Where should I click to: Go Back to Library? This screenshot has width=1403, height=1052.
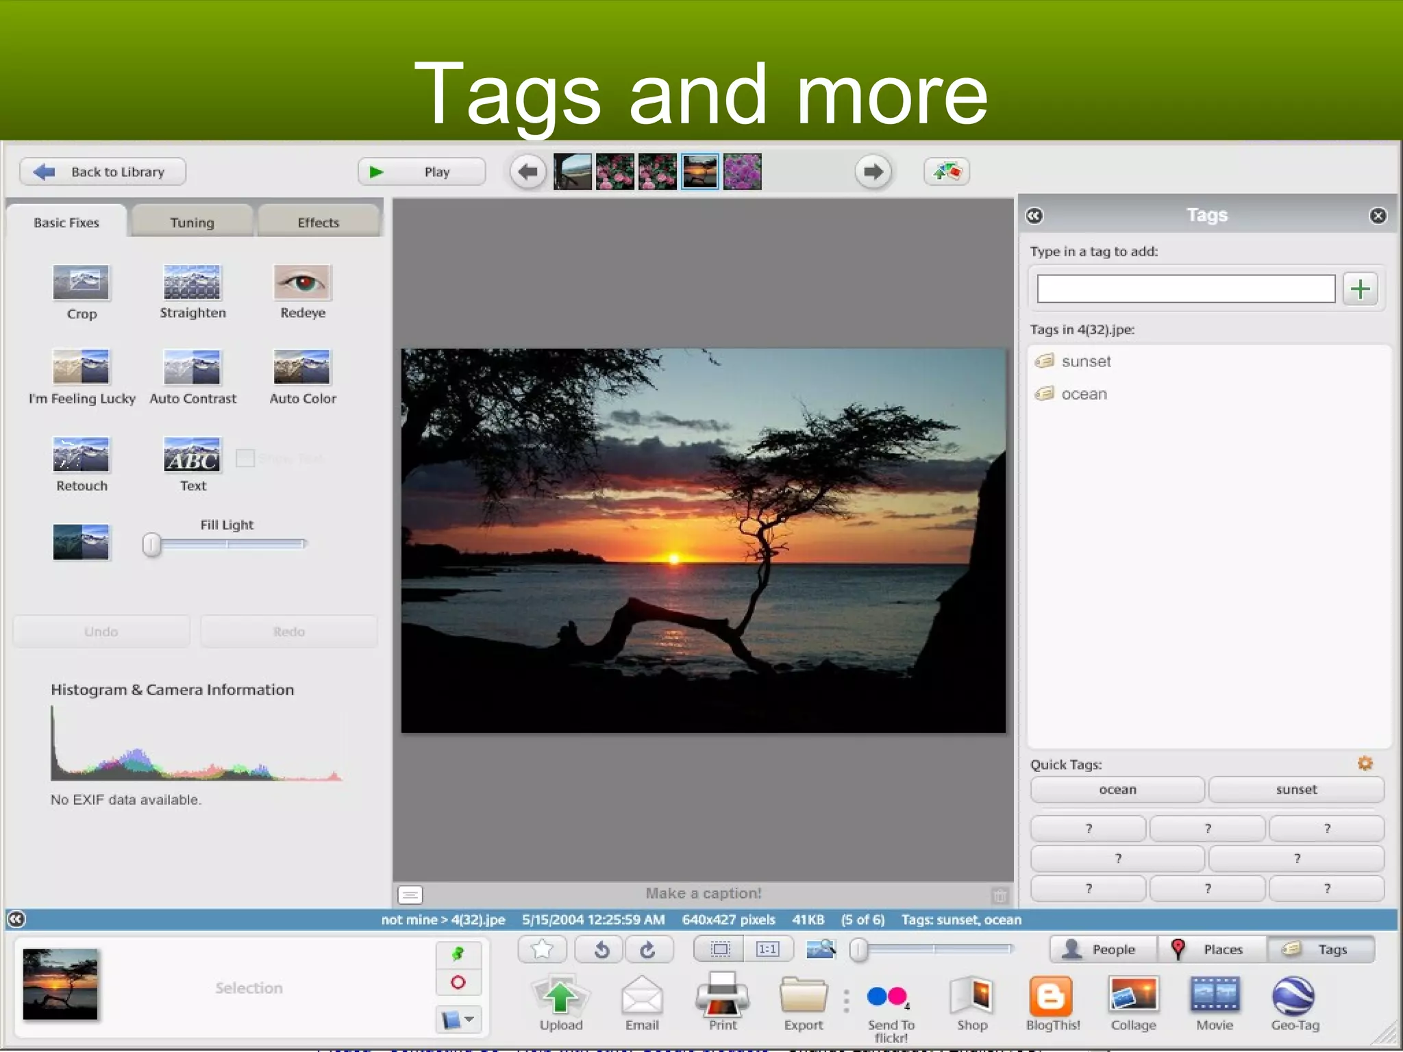[x=103, y=172]
